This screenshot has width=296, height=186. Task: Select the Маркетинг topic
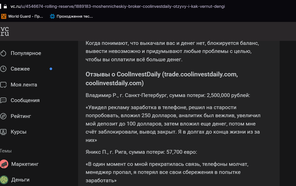[x=25, y=164]
